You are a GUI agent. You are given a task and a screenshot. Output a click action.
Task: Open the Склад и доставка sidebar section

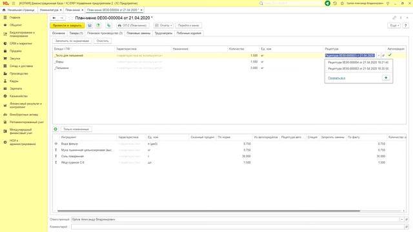[21, 66]
